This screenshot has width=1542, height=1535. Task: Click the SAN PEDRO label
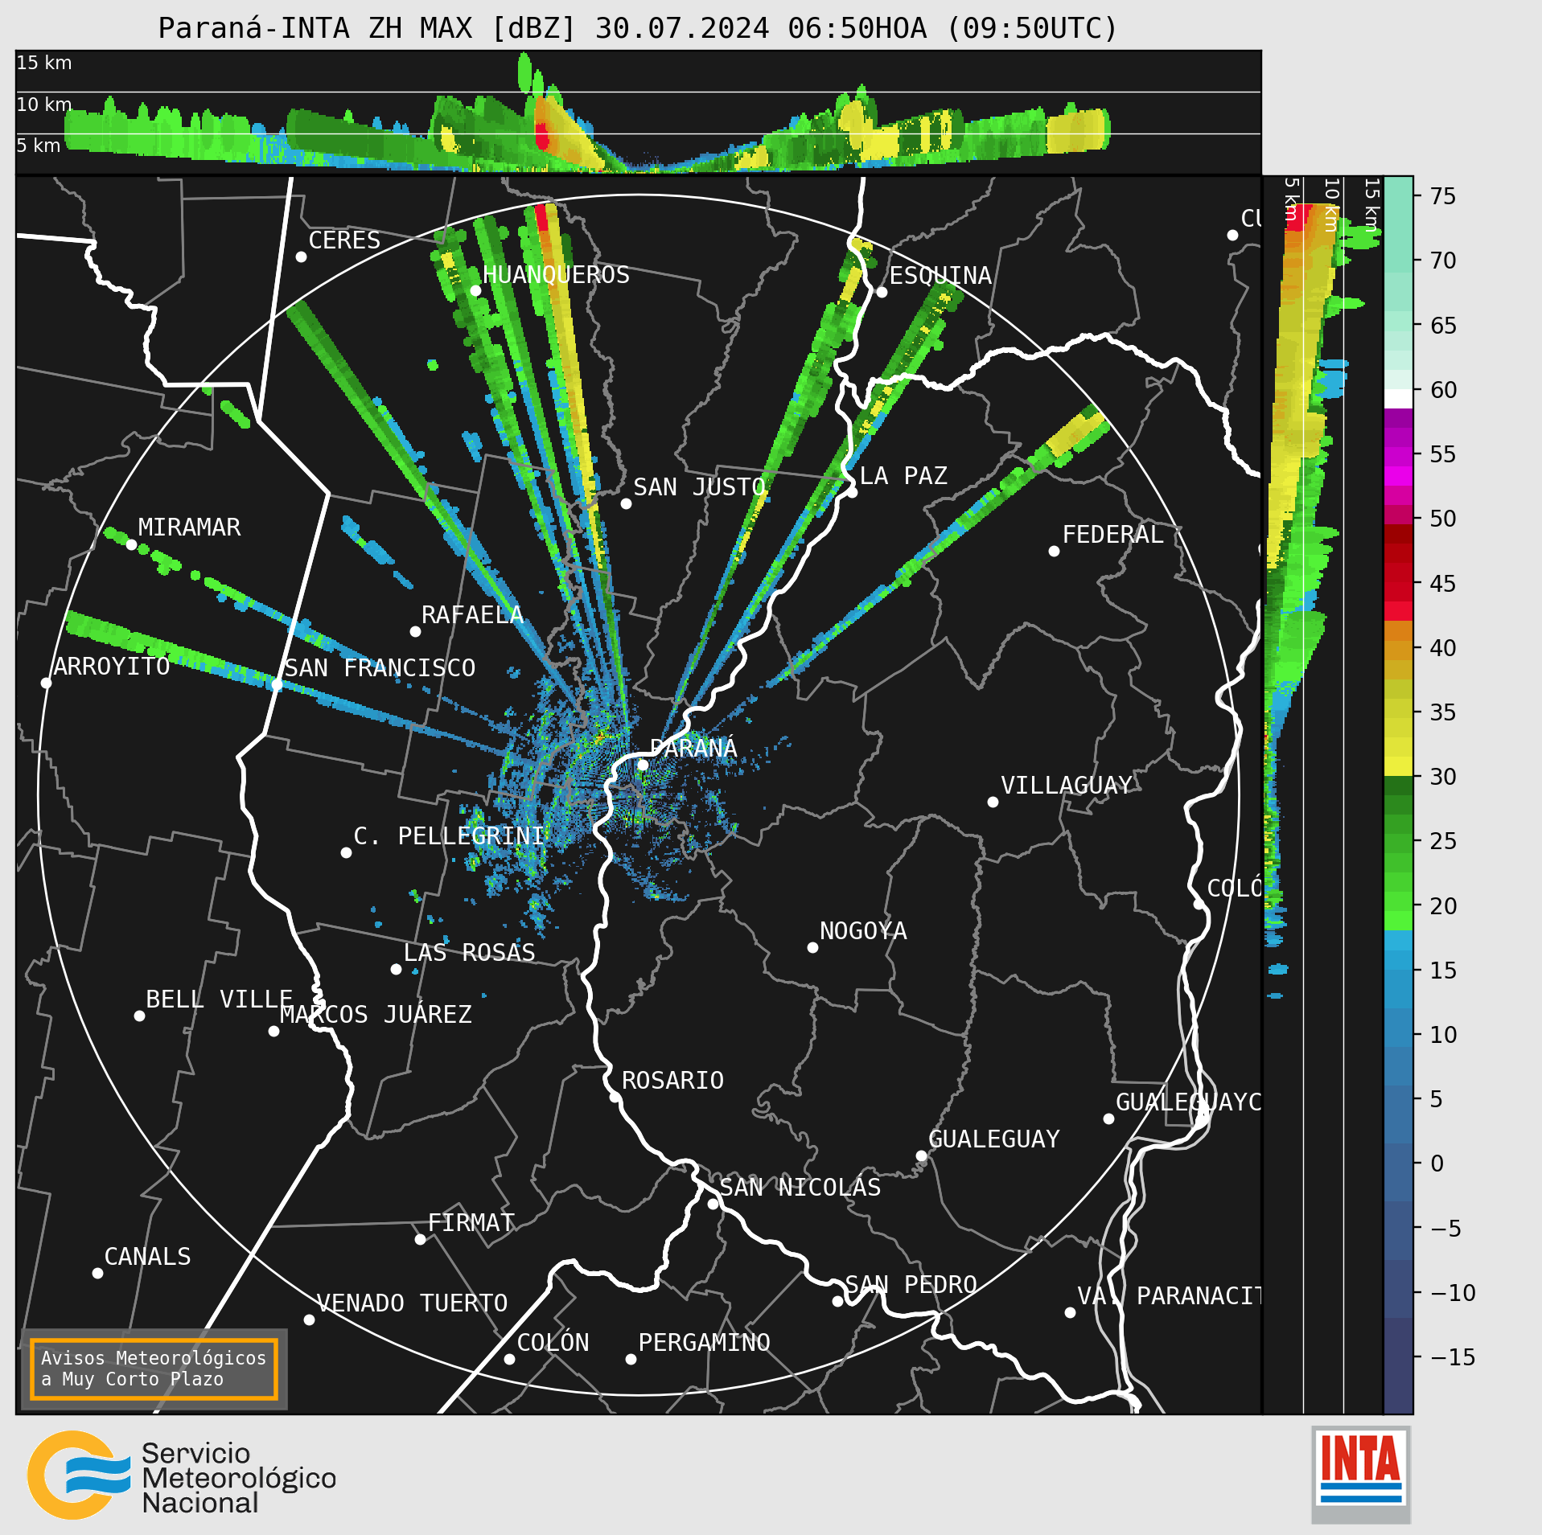pyautogui.click(x=911, y=1285)
